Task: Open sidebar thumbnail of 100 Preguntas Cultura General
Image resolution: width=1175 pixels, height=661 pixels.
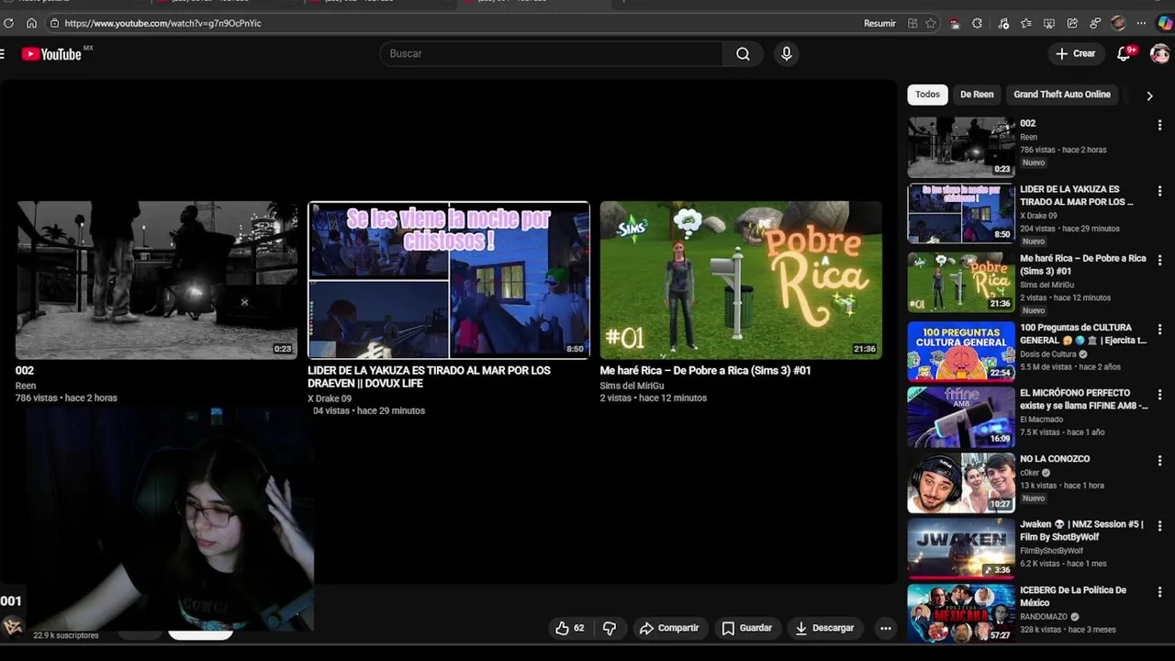Action: tap(961, 351)
